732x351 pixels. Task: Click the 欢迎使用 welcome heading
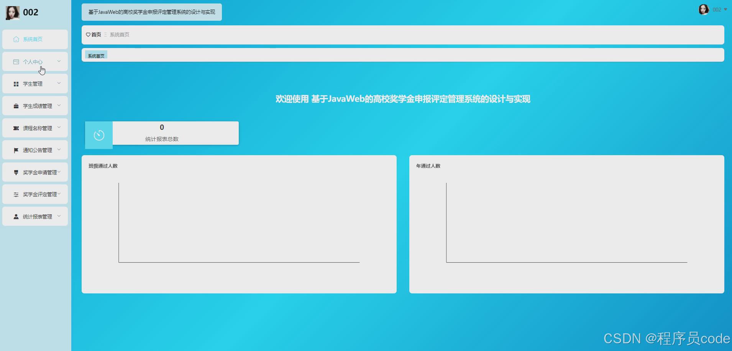403,99
